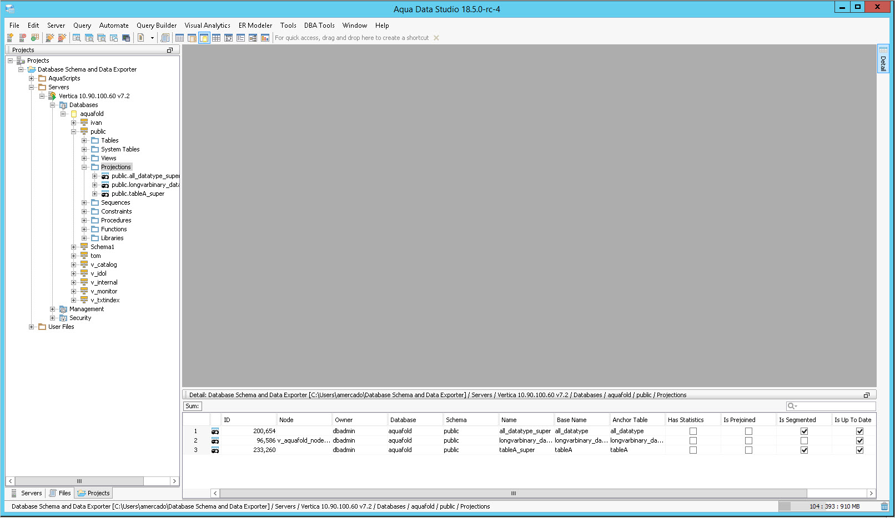Collapse the public schema node
895x518 pixels.
coord(74,131)
